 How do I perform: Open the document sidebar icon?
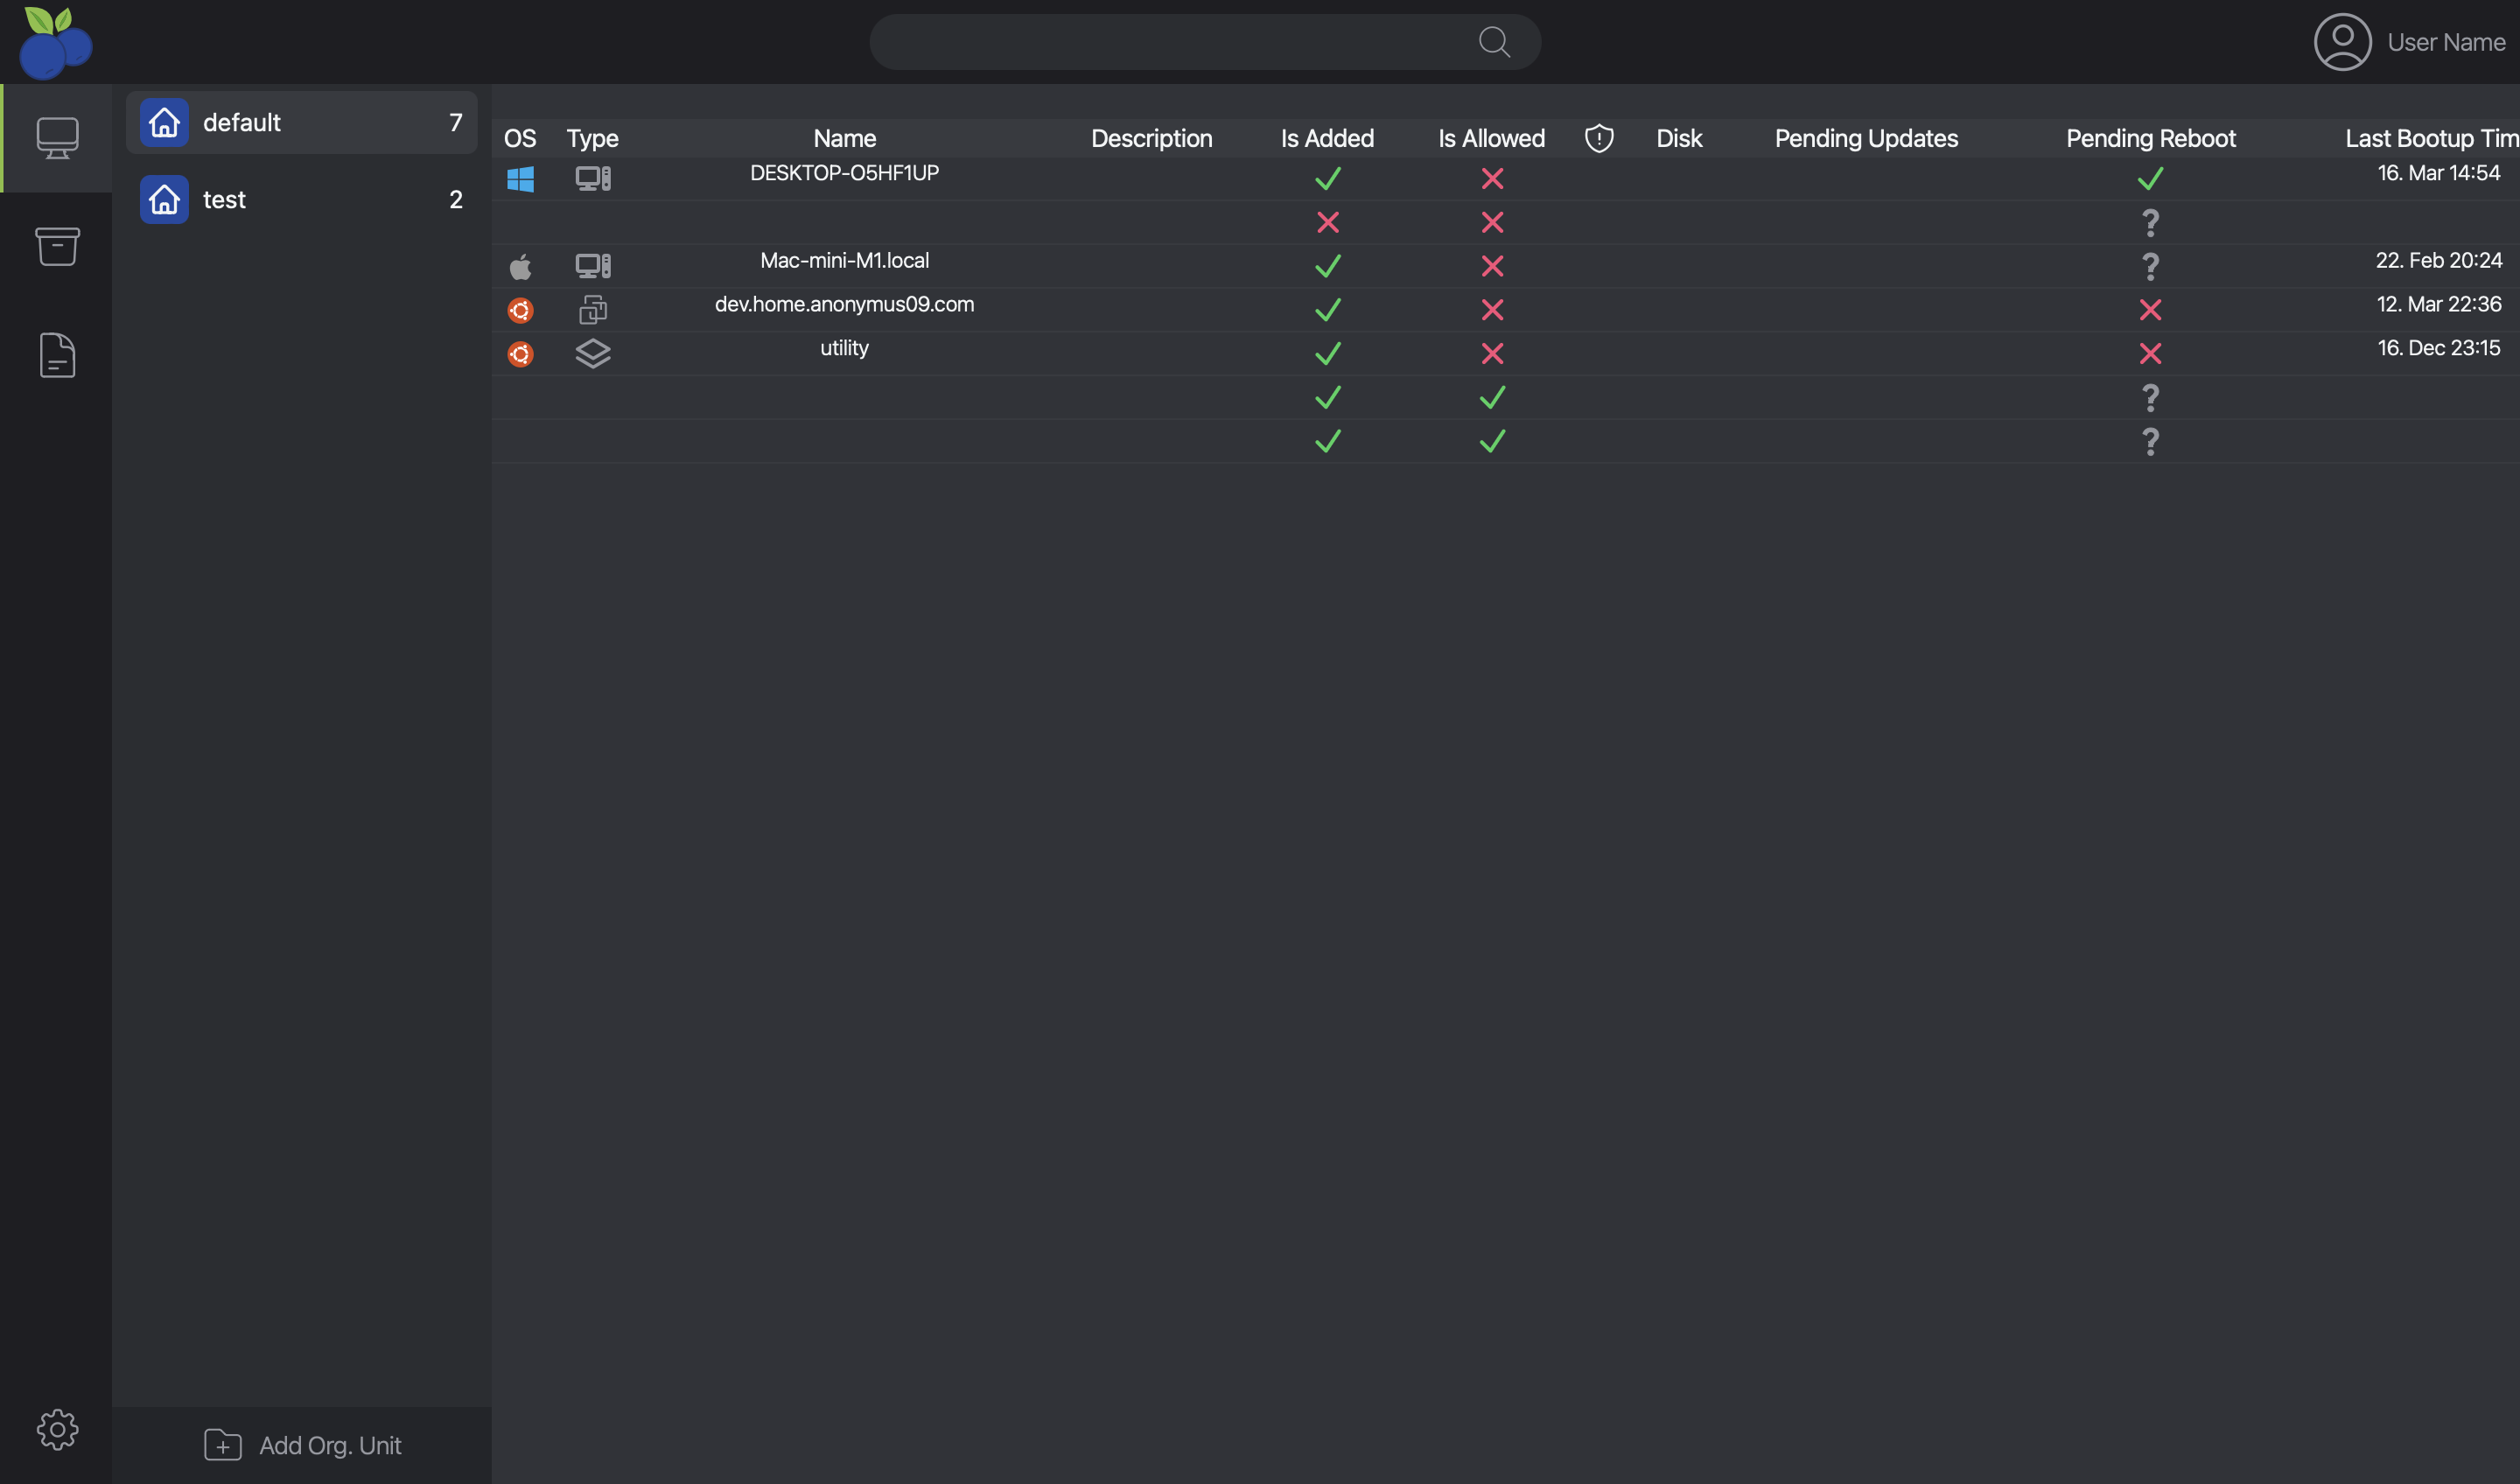pyautogui.click(x=58, y=355)
